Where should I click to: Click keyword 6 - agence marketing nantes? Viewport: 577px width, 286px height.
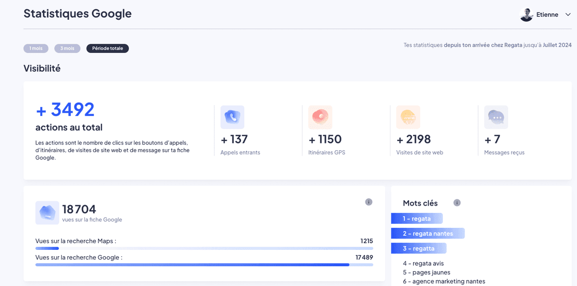[x=444, y=281]
